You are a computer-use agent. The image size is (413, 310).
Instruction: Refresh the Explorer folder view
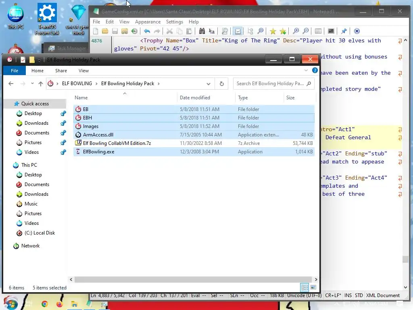[222, 84]
